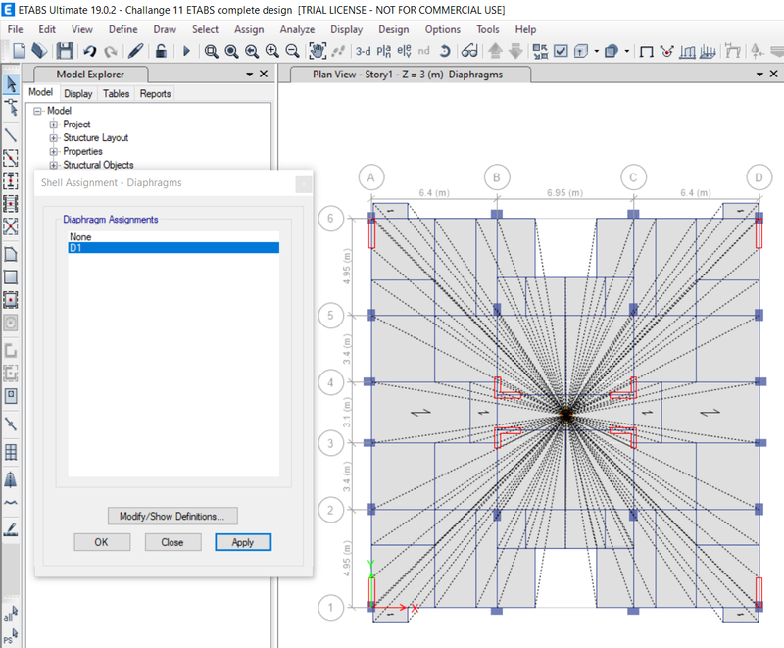Screen dimensions: 784x648
Task: Click the Modify/Show Definitions button
Action: (x=172, y=516)
